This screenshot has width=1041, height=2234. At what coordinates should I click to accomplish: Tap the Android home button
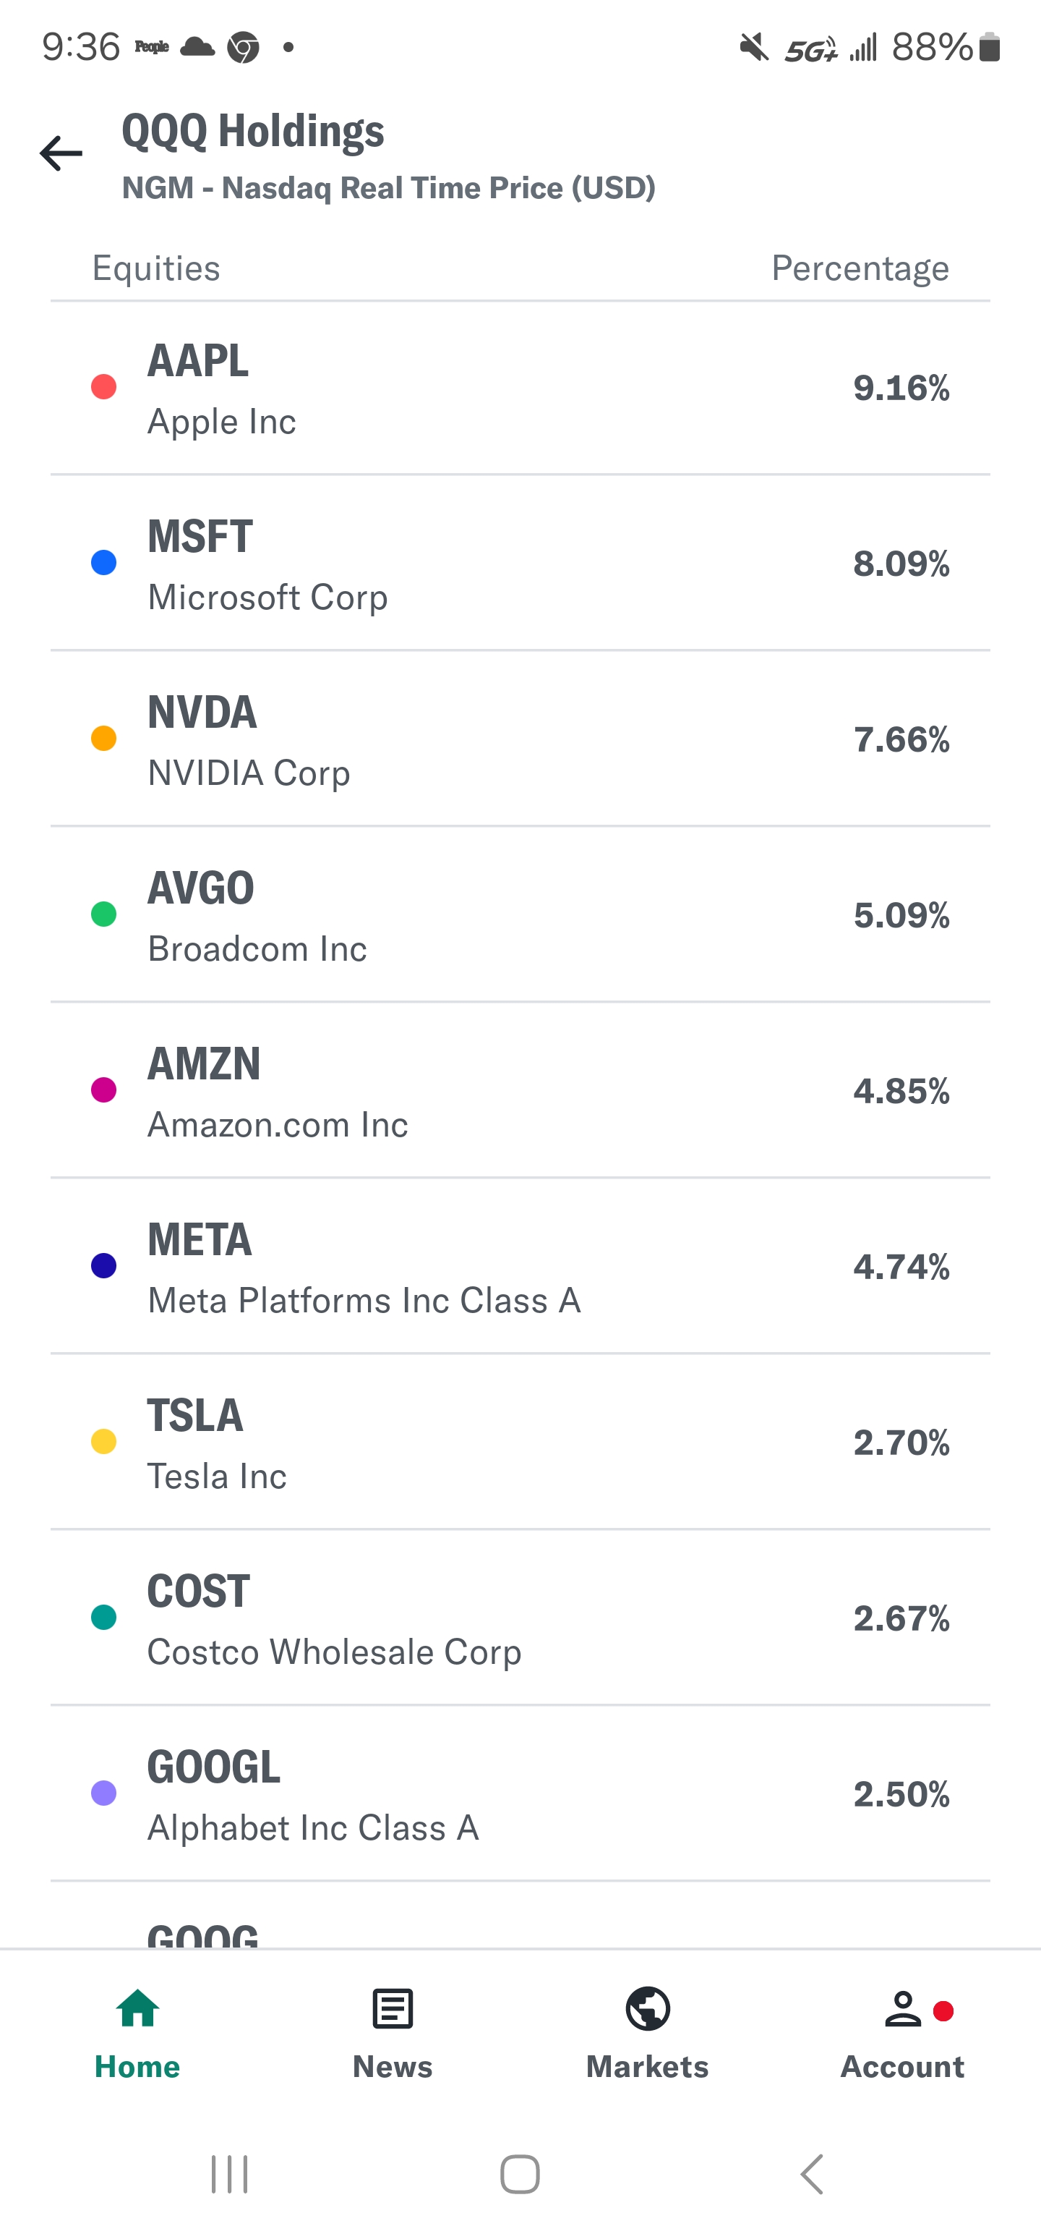click(520, 2174)
